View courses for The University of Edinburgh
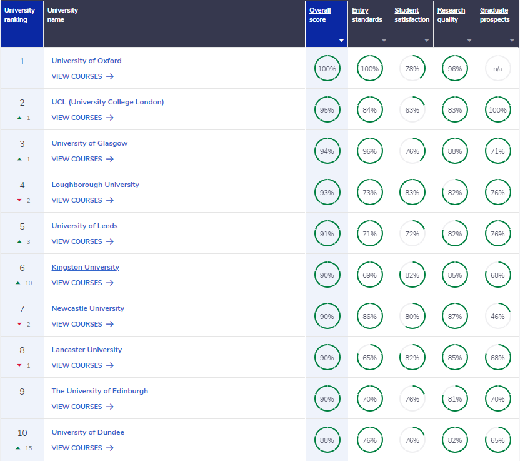 82,407
